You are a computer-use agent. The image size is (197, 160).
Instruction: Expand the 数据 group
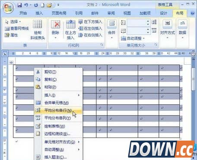pyautogui.click(x=182, y=30)
